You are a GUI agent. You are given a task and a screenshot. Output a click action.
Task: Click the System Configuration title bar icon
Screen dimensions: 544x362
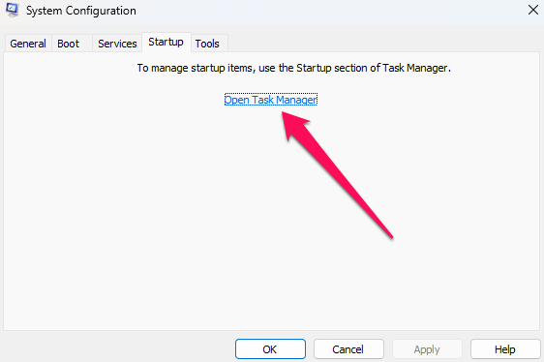point(13,10)
